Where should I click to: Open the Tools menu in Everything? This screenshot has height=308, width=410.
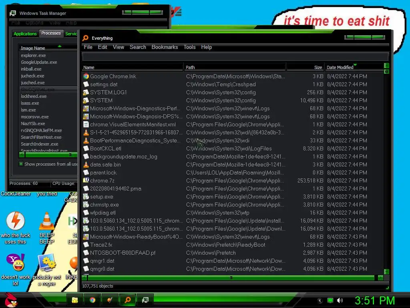coord(189,47)
